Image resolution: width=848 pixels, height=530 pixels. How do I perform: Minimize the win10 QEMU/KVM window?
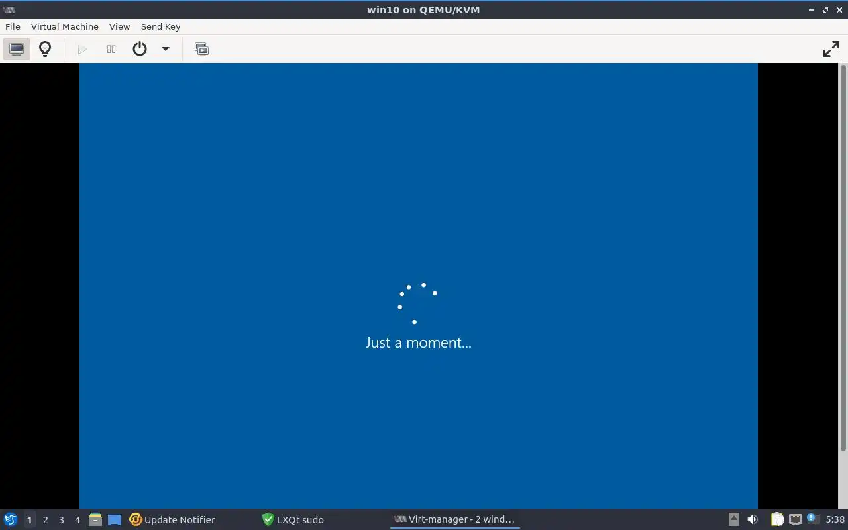812,10
